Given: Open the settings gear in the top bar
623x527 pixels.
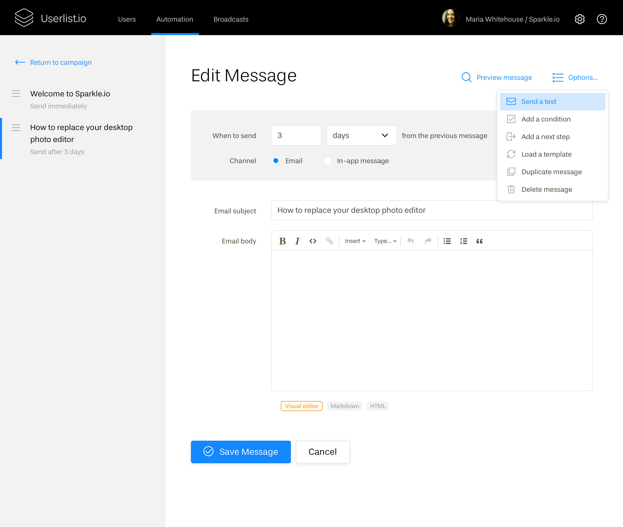Looking at the screenshot, I should coord(579,19).
